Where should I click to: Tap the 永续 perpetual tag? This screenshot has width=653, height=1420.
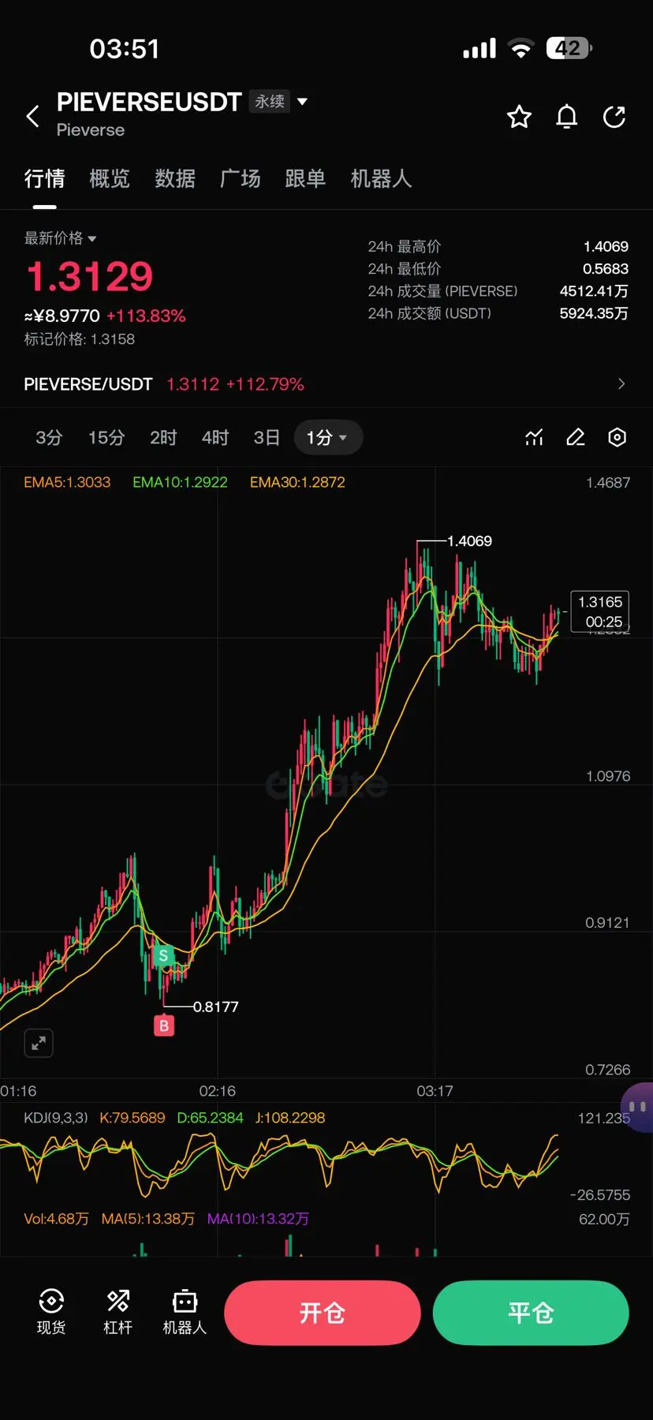270,101
